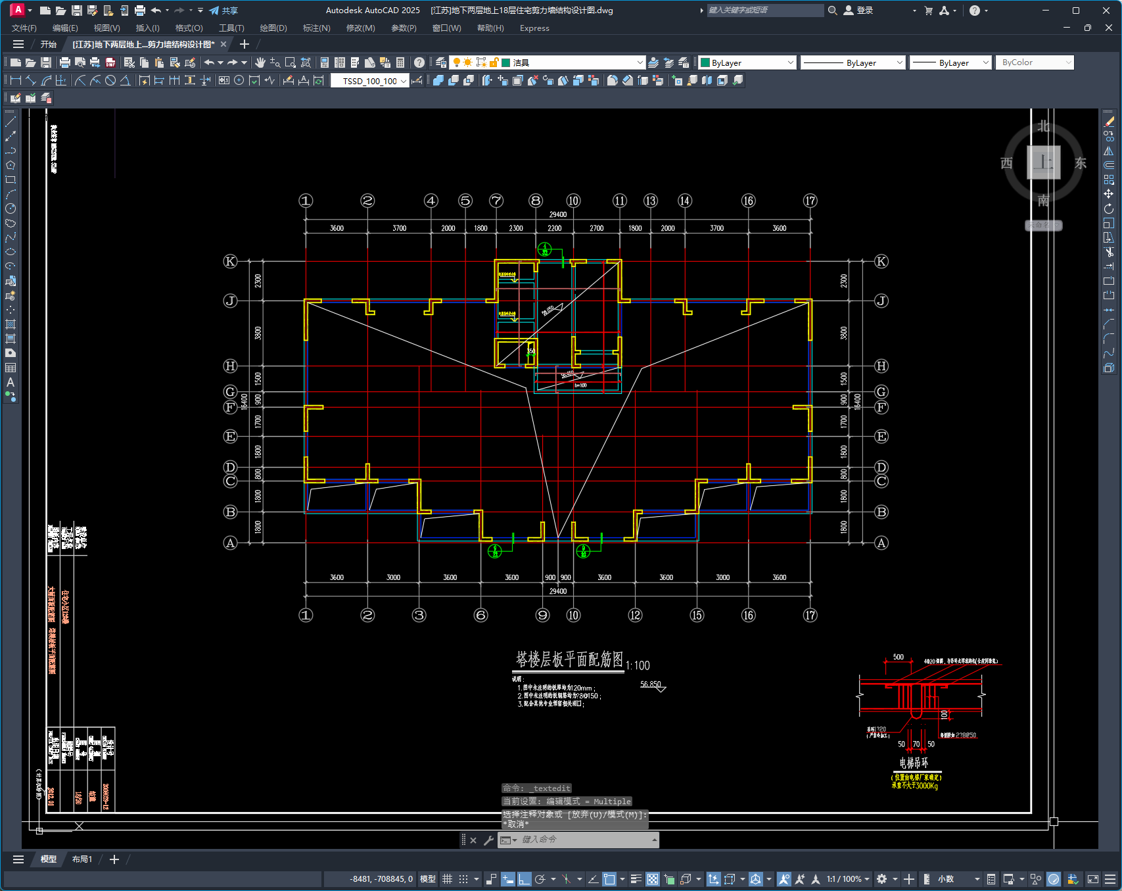Open the QuickCalc calculator
The height and width of the screenshot is (891, 1122).
(400, 62)
